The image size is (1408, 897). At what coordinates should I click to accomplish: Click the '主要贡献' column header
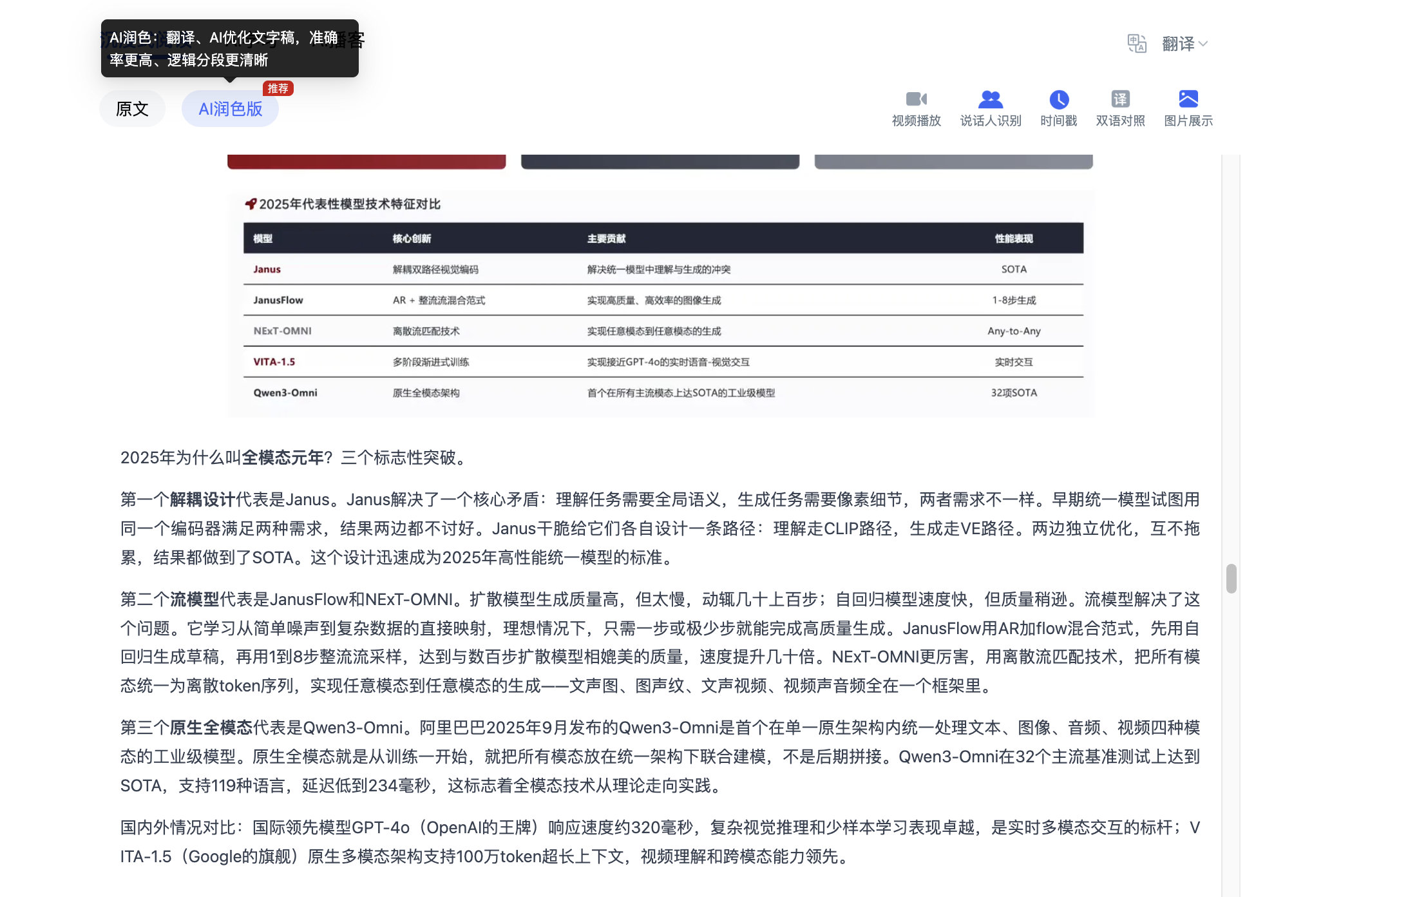click(x=606, y=238)
